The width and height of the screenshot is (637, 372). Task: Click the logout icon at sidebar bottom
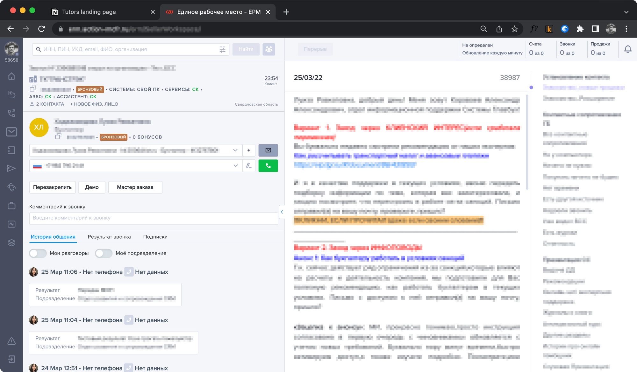point(11,359)
